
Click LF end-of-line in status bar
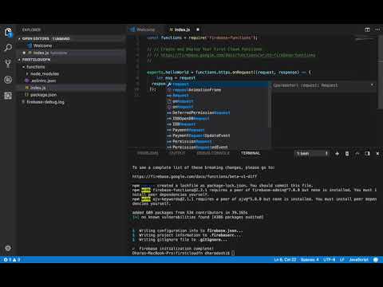click(x=342, y=260)
